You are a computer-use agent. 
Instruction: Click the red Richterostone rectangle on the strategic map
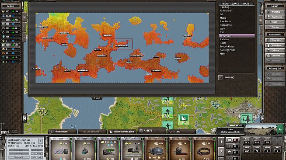click(x=122, y=44)
